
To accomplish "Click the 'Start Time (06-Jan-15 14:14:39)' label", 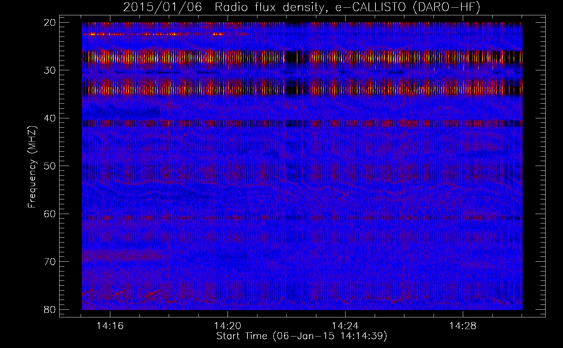I will point(302,336).
